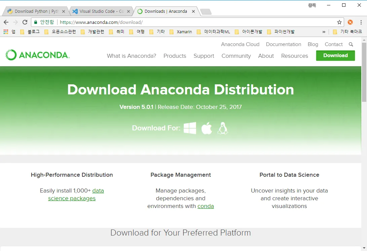Click the green secure lock icon
367x251 pixels.
click(36, 22)
